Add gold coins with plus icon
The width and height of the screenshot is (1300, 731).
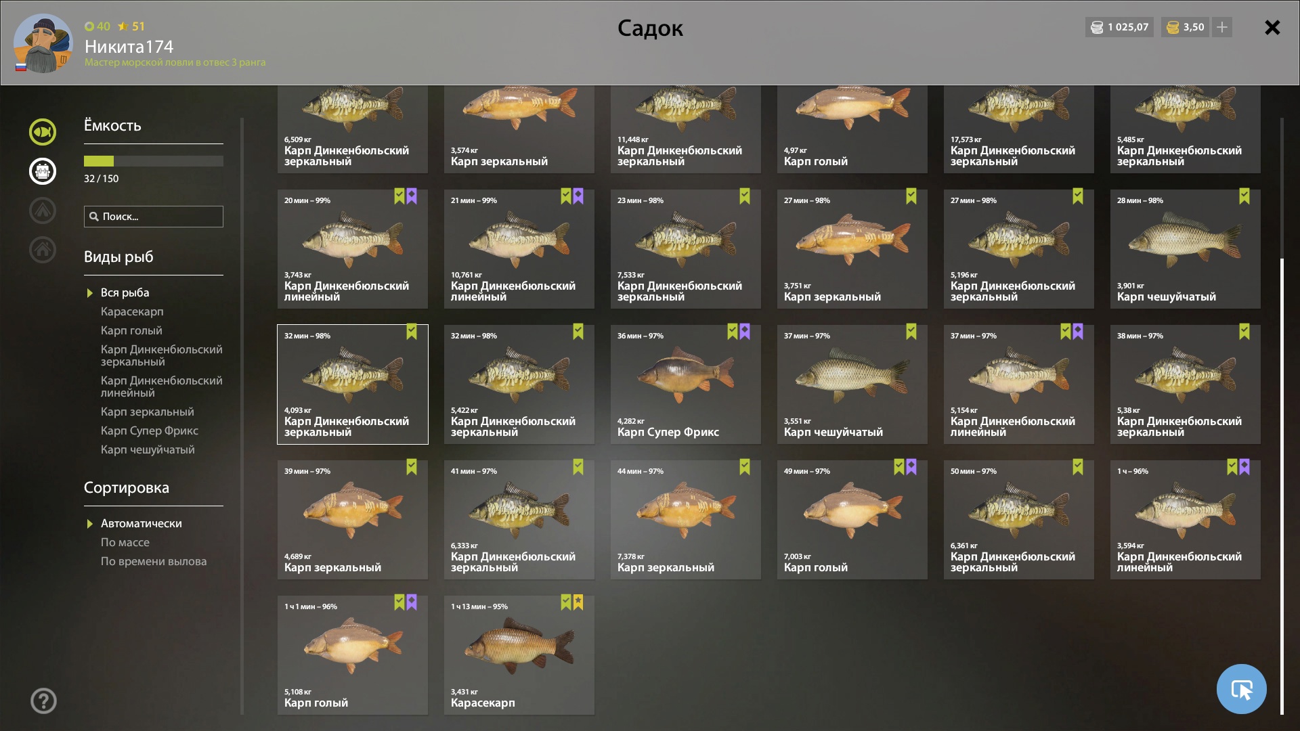tap(1221, 27)
